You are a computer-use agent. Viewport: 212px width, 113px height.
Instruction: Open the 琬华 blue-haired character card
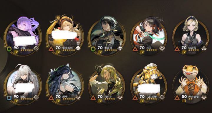pyautogui.click(x=64, y=84)
